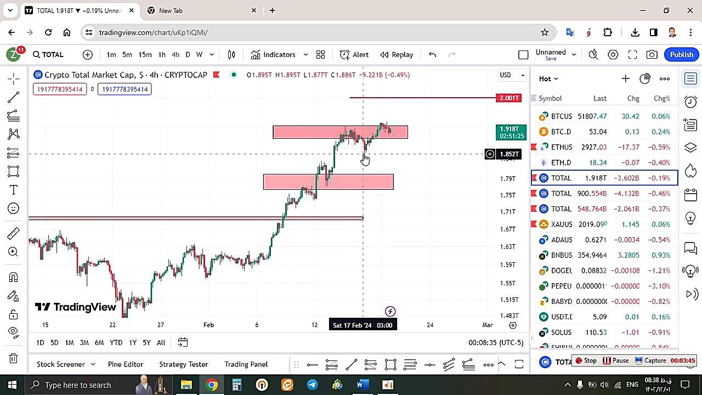Screen dimensions: 702x395
Task: Open the indicator templates layout icon
Action: coord(321,54)
